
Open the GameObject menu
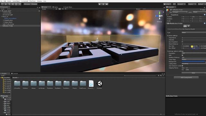click(16, 1)
